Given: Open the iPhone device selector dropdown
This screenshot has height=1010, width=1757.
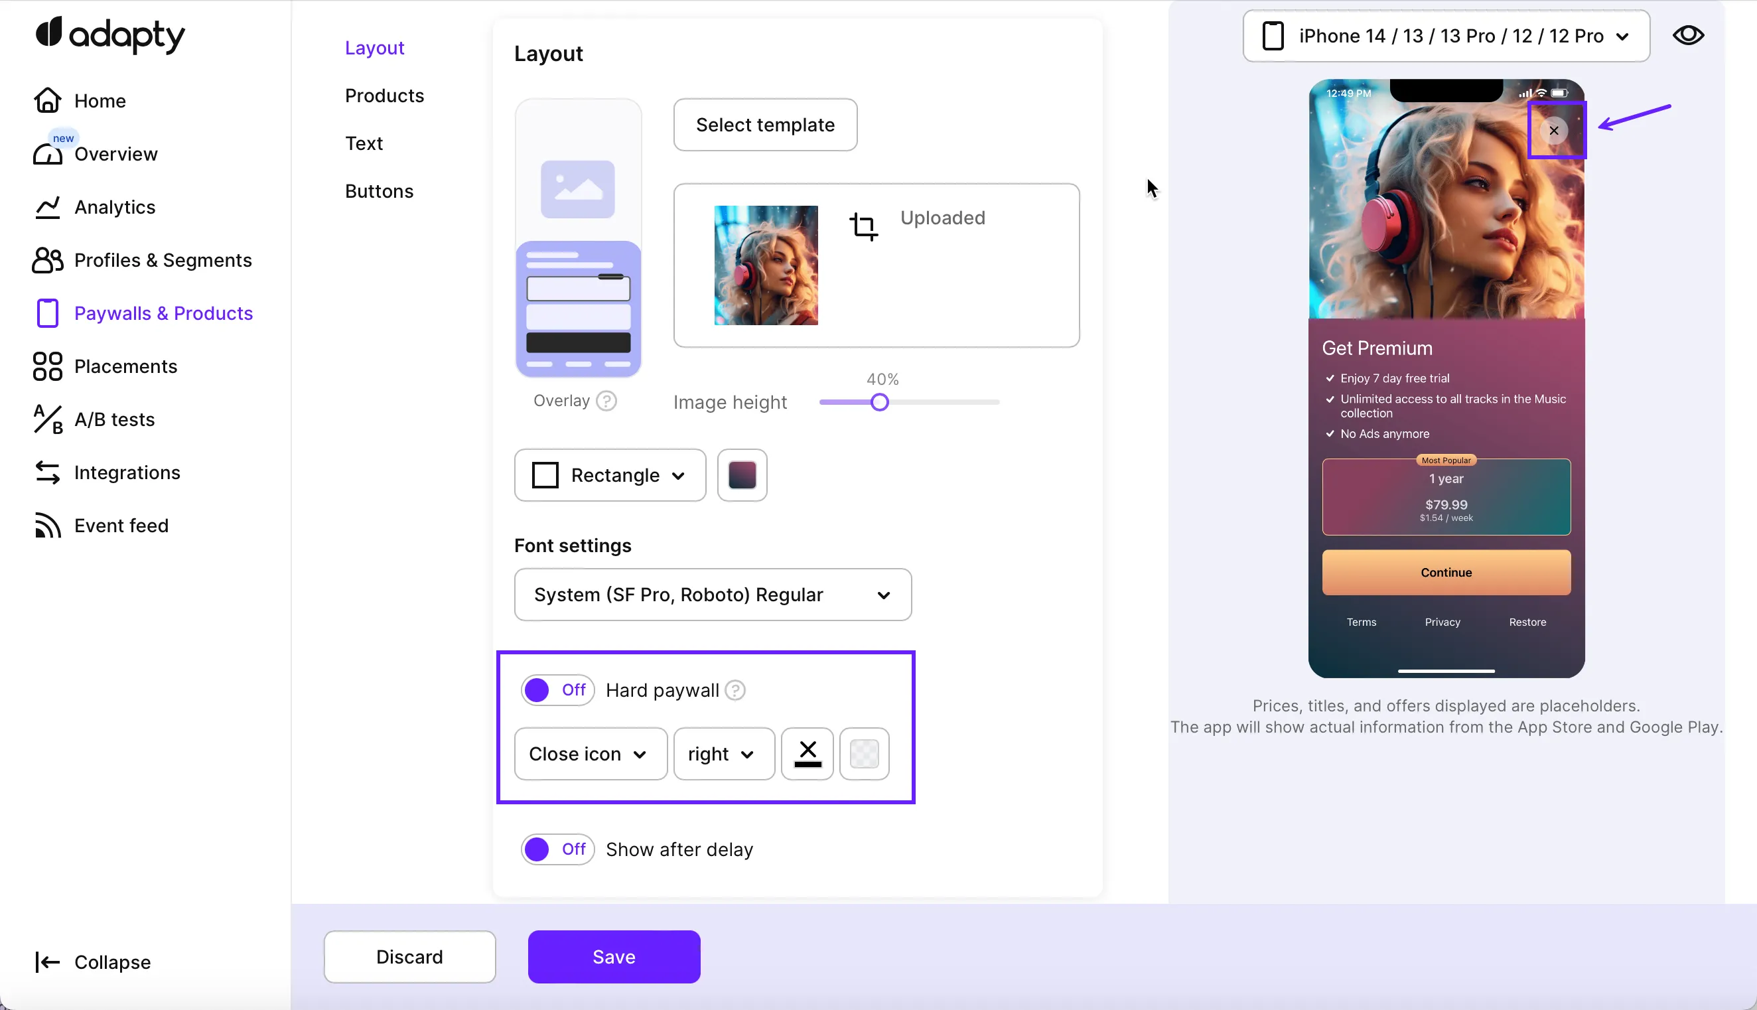Looking at the screenshot, I should [x=1446, y=36].
